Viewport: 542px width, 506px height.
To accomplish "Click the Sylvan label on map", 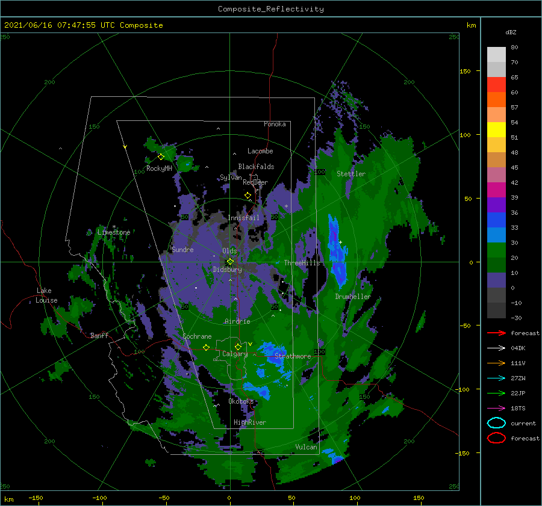I will pyautogui.click(x=231, y=177).
